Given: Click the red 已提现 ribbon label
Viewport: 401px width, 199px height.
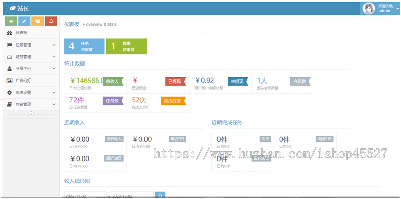Looking at the screenshot, I should (x=175, y=82).
